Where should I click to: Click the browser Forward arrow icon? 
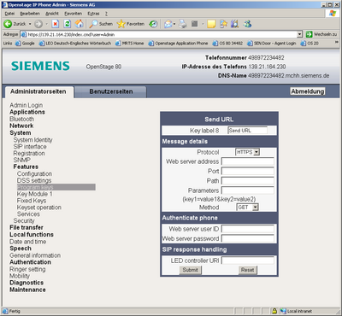[38, 24]
